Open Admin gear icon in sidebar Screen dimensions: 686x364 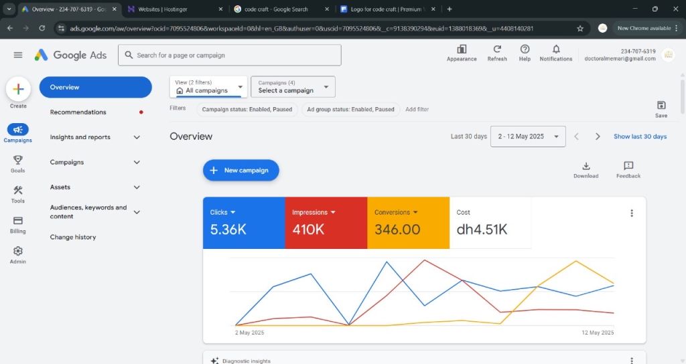tap(18, 252)
